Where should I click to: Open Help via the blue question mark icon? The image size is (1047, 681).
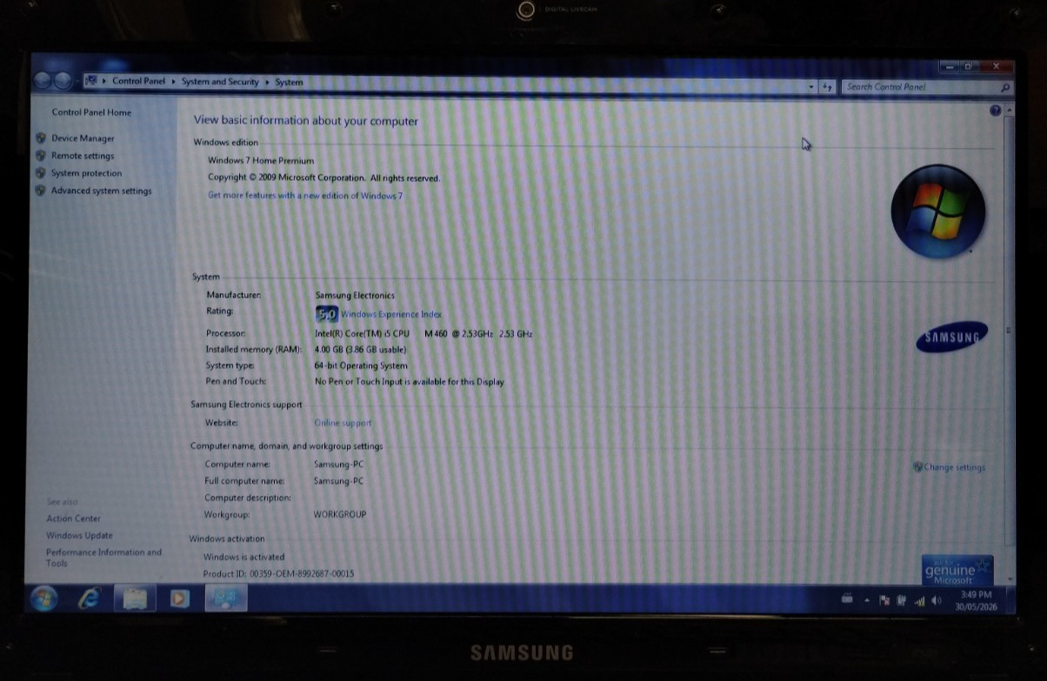pos(995,110)
